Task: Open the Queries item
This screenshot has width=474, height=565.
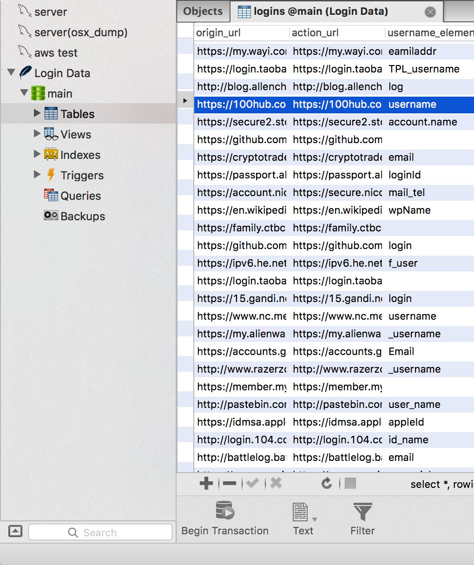Action: tap(80, 196)
